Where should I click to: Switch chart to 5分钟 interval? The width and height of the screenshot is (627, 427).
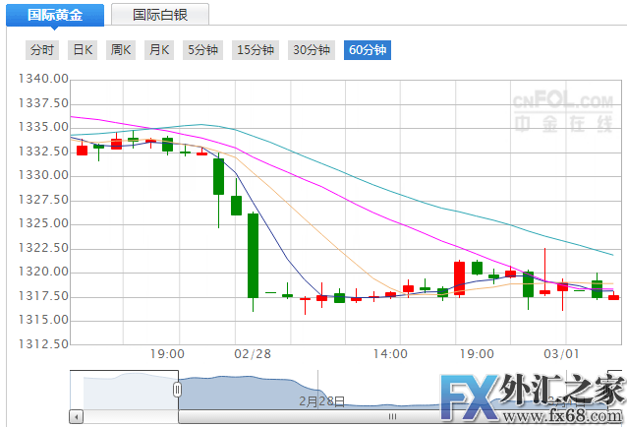point(202,50)
